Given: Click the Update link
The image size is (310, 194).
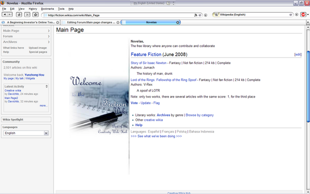Looking at the screenshot, I should coord(145,103).
